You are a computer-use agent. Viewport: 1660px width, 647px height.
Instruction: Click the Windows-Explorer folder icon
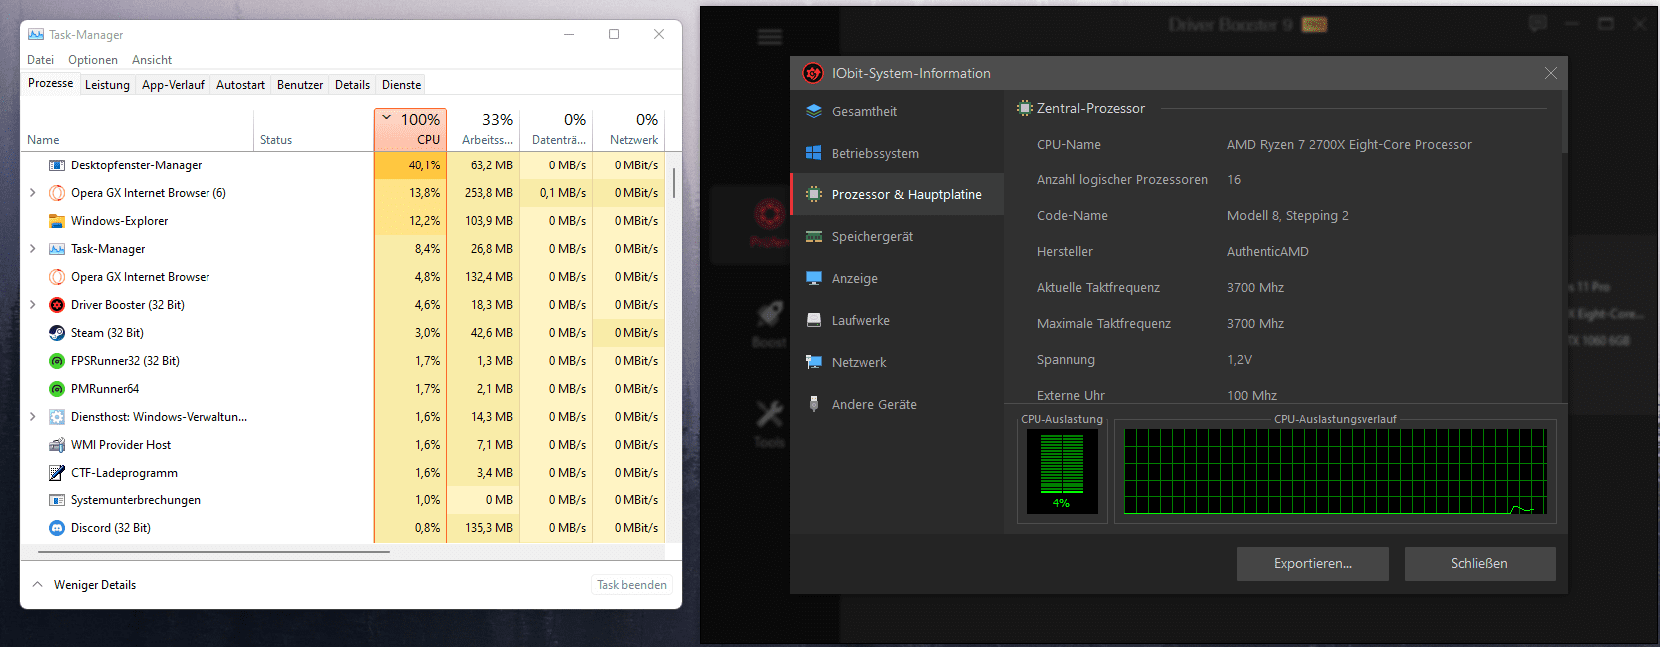pos(57,221)
